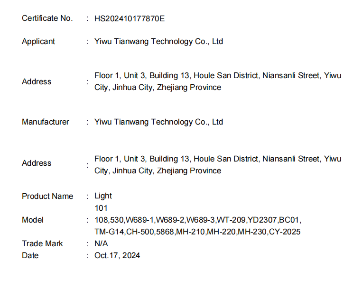Click the date value Oct.17, 2024

(x=117, y=256)
